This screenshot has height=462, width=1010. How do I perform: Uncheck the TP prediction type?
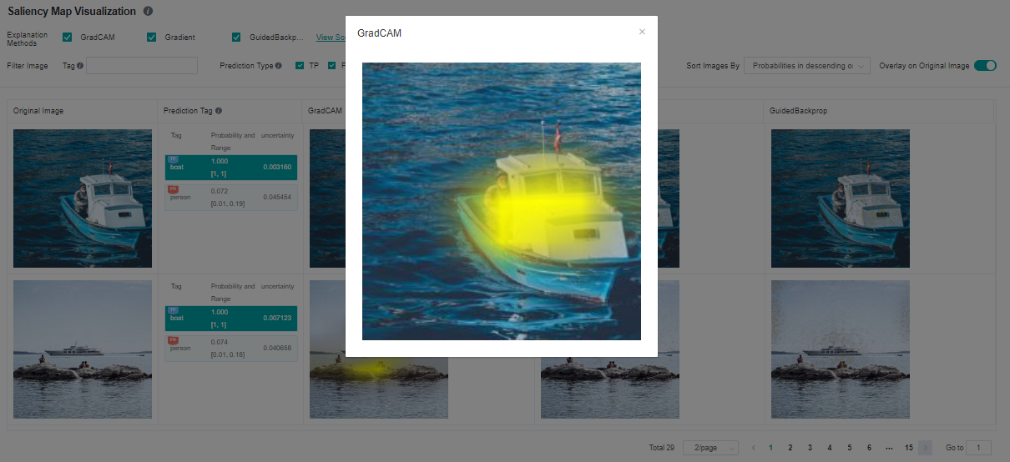pos(300,65)
